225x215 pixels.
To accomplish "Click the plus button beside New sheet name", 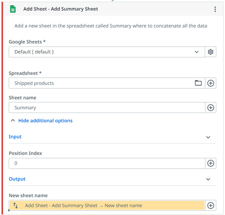I will (x=211, y=206).
